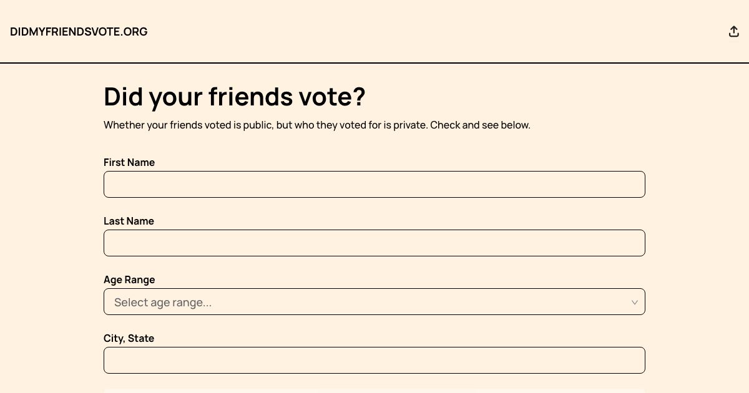Viewport: 749px width, 393px height.
Task: Open the export arrow icon top right
Action: tap(734, 31)
